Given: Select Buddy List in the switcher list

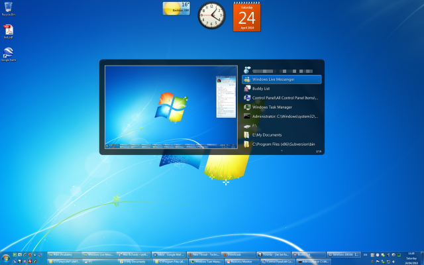Looking at the screenshot, I should click(x=282, y=89).
